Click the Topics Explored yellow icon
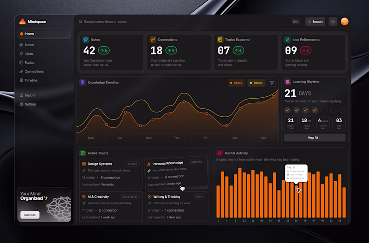This screenshot has width=369, height=243. (220, 40)
